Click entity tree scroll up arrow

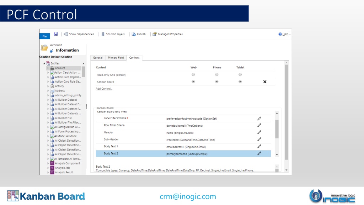coord(83,64)
